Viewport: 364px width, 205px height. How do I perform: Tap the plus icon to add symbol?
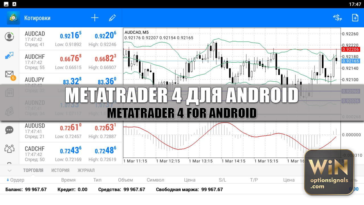(95, 18)
